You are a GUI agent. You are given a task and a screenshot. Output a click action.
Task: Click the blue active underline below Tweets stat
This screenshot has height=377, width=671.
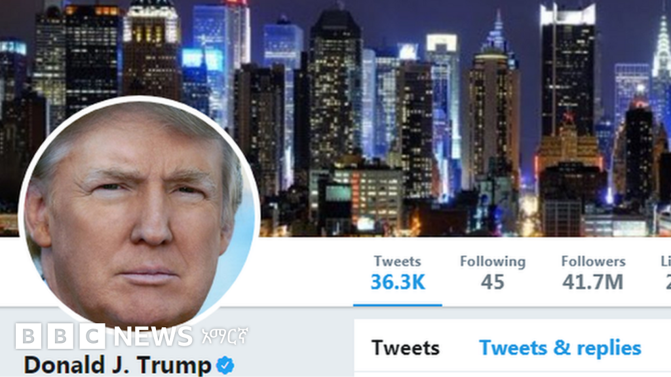[398, 305]
